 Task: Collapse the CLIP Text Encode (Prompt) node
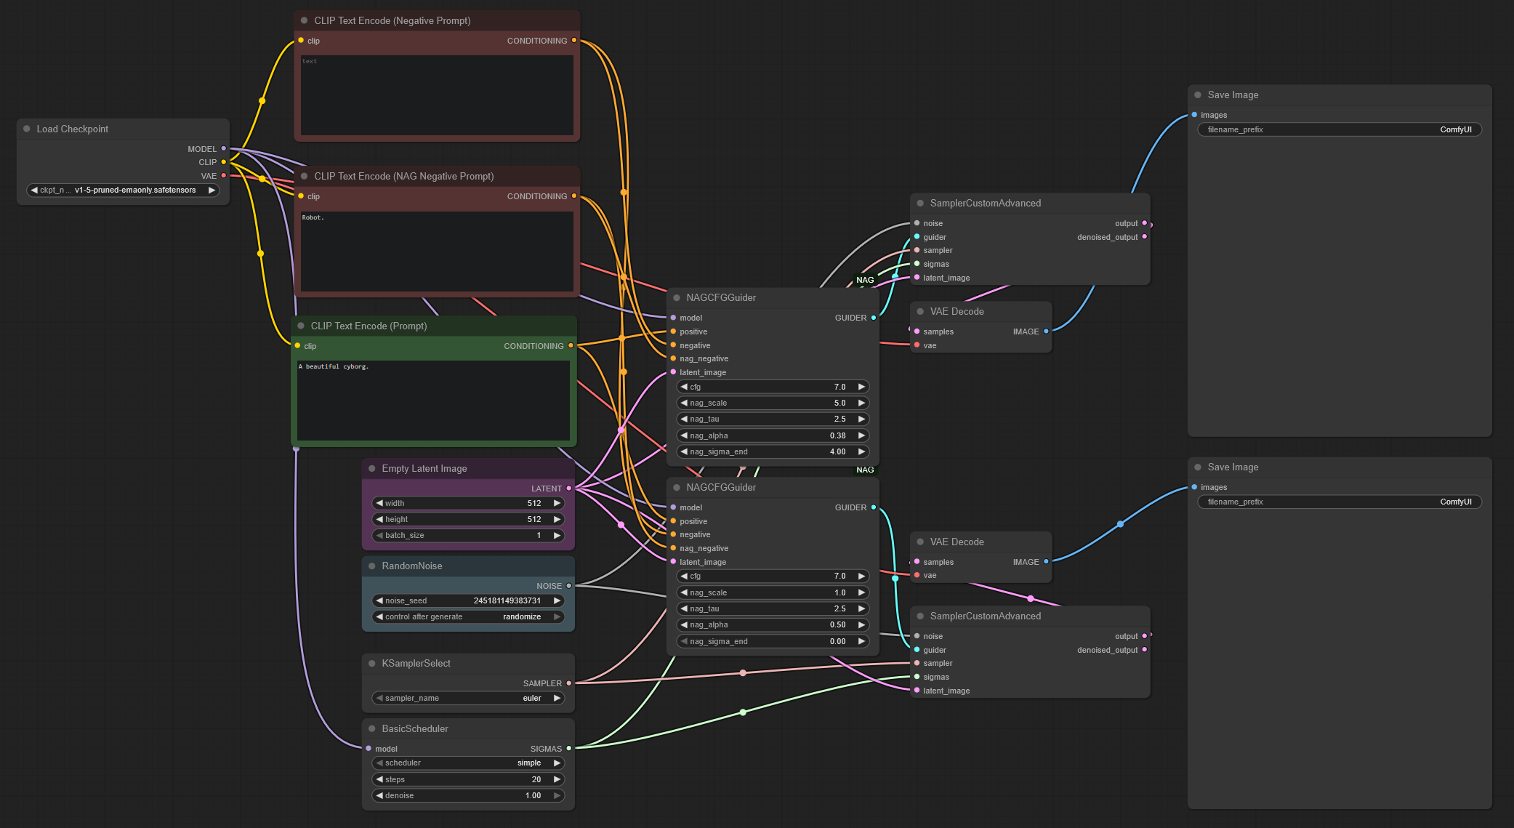pyautogui.click(x=301, y=326)
